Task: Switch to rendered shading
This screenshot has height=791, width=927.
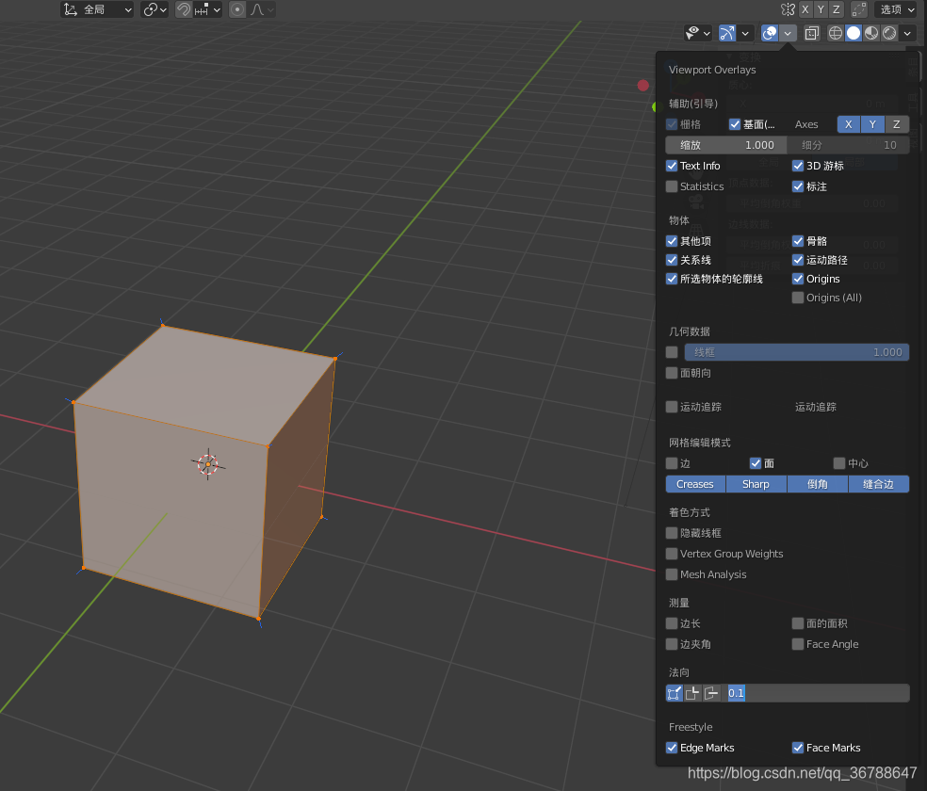Action: [889, 33]
